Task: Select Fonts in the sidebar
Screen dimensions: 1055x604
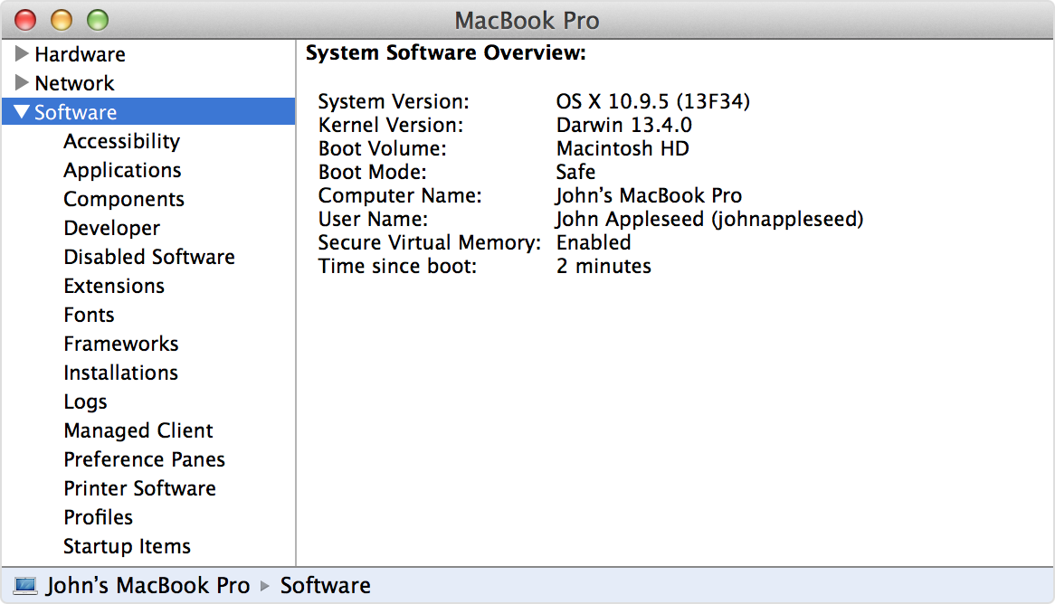Action: click(x=89, y=315)
